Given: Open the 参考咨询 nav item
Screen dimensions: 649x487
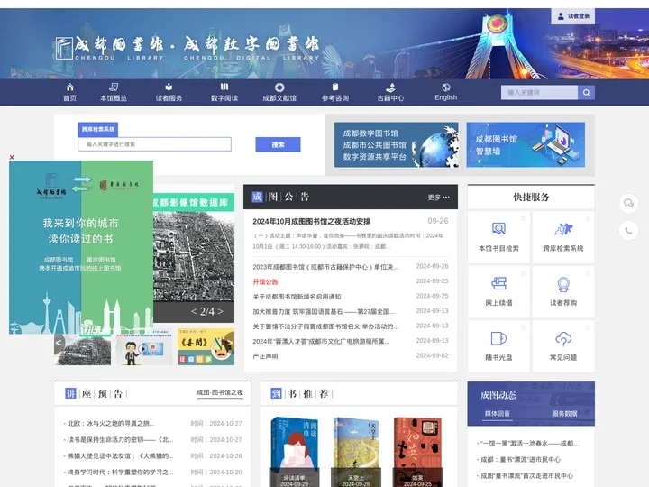Looking at the screenshot, I should point(334,92).
